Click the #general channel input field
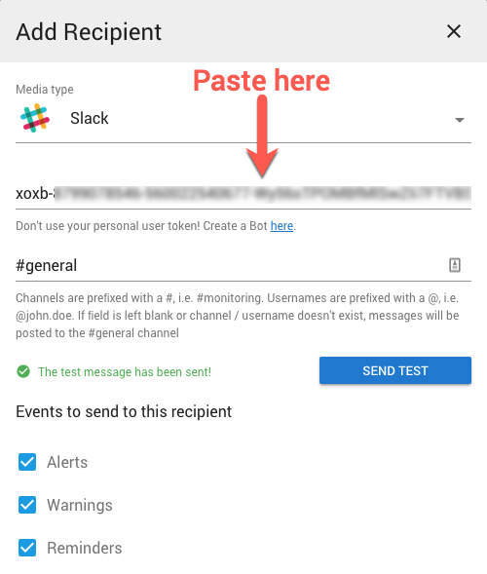 pyautogui.click(x=243, y=265)
